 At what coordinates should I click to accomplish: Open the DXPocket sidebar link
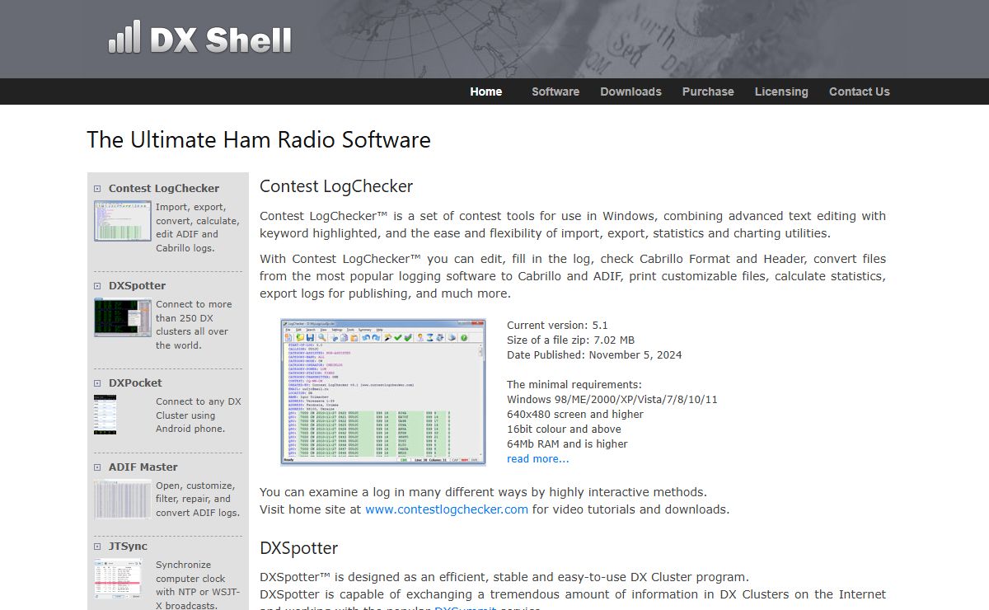pos(135,382)
